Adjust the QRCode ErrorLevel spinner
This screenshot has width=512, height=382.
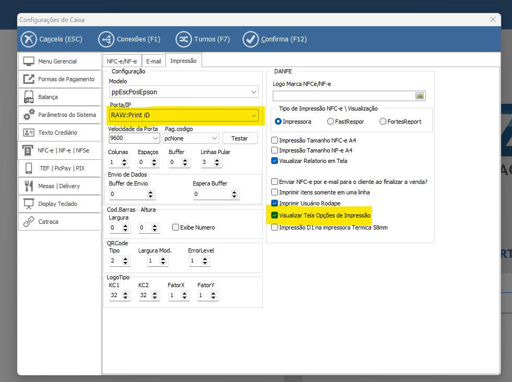205,261
